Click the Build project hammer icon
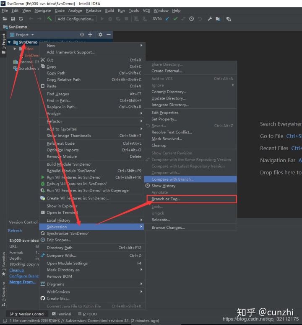 coord(49,19)
